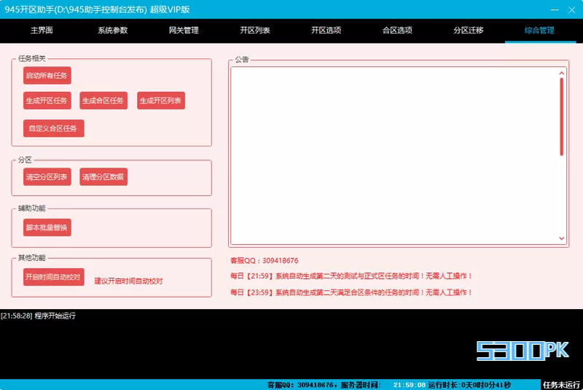Click the 生成合区任务 button
This screenshot has width=583, height=390.
103,101
